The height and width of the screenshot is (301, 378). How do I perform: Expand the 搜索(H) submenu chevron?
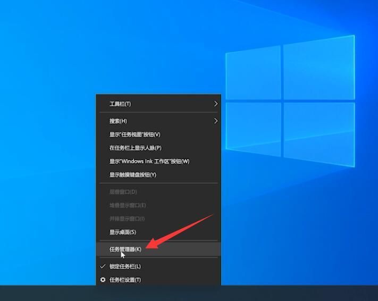[x=216, y=121]
